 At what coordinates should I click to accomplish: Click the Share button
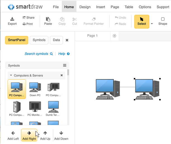tap(28, 17)
